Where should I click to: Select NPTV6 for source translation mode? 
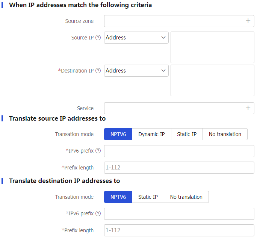[118, 134]
